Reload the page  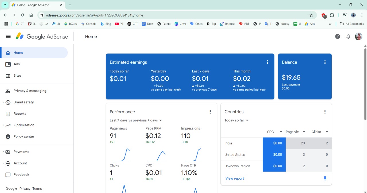(x=22, y=15)
